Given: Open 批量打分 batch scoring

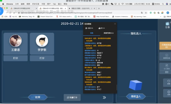Looking at the screenshot, I should tap(72, 98).
